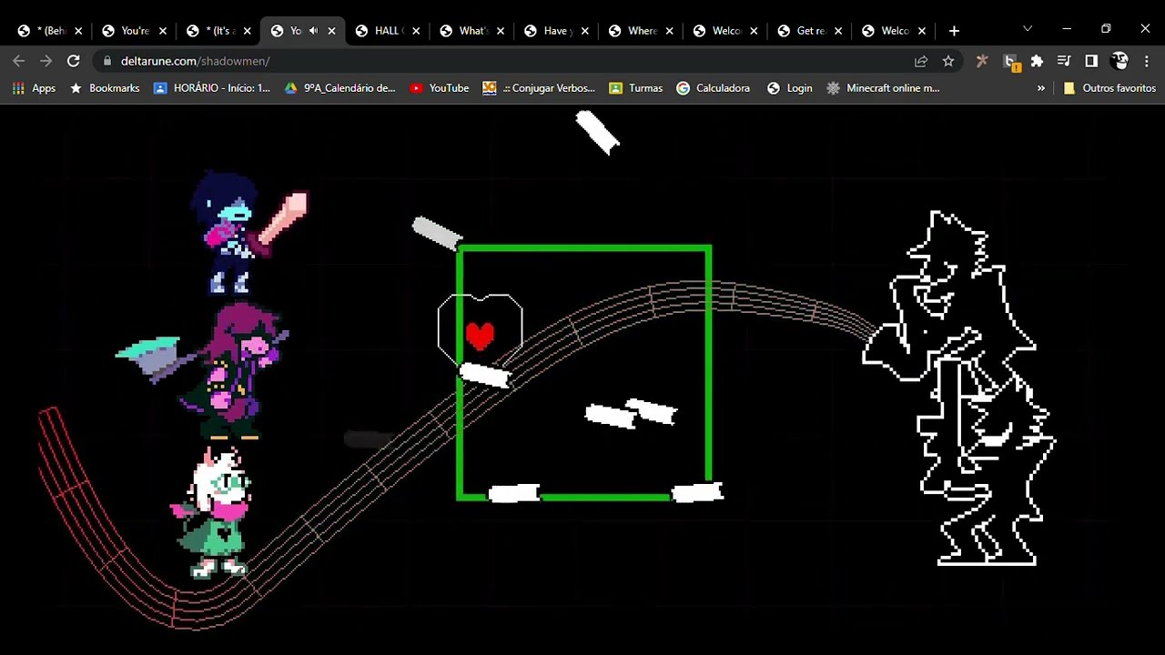
Task: Click the forward navigation arrow
Action: (x=46, y=61)
